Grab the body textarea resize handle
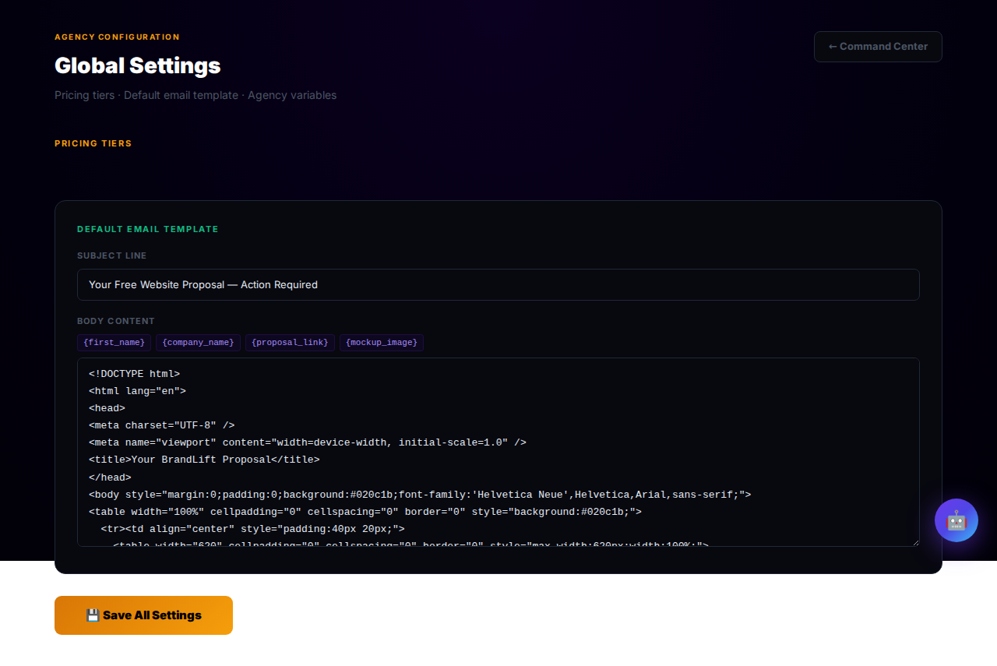997x666 pixels. (914, 541)
